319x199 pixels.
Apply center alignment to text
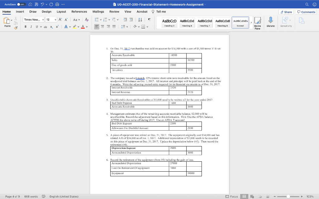pos(102,27)
